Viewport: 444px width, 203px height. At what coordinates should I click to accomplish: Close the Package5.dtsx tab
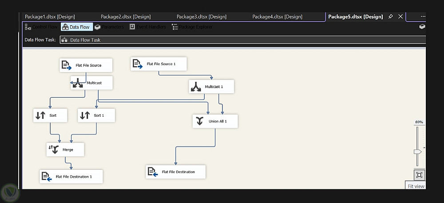(400, 17)
